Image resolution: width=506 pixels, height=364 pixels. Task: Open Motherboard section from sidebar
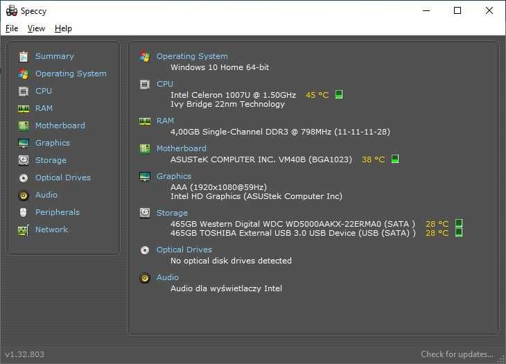(x=60, y=125)
